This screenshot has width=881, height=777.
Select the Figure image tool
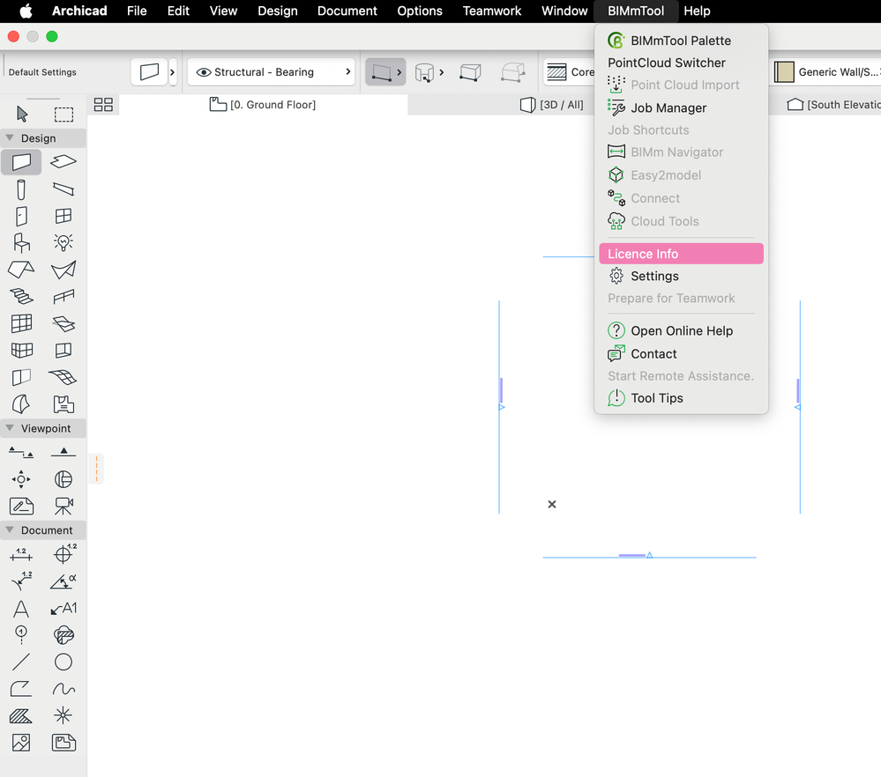(x=21, y=743)
